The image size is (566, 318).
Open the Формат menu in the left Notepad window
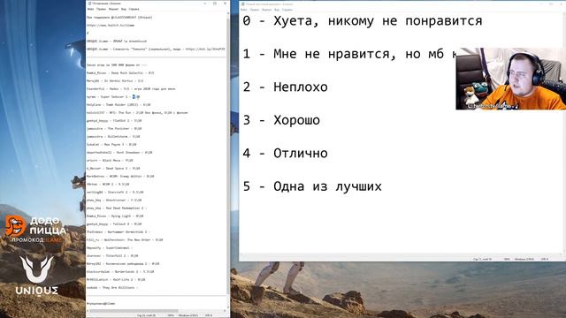point(113,9)
